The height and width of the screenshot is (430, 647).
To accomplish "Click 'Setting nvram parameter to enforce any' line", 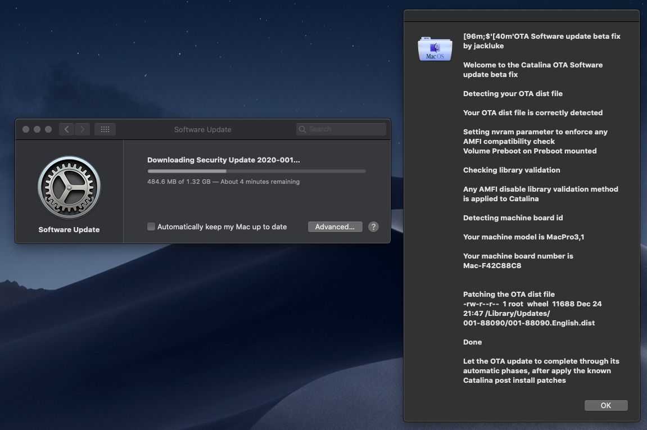I will click(535, 132).
